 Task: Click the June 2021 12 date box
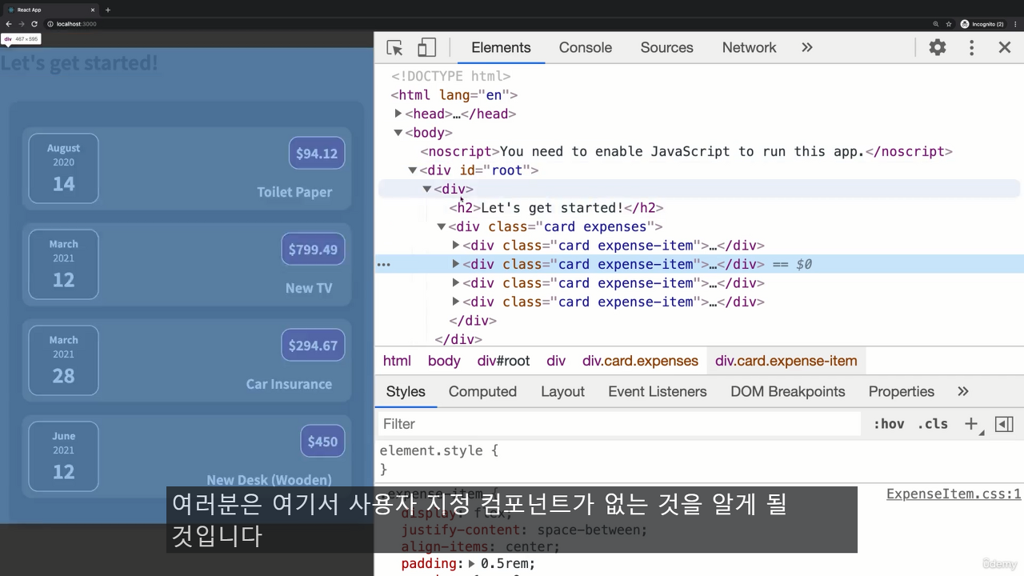tap(63, 456)
